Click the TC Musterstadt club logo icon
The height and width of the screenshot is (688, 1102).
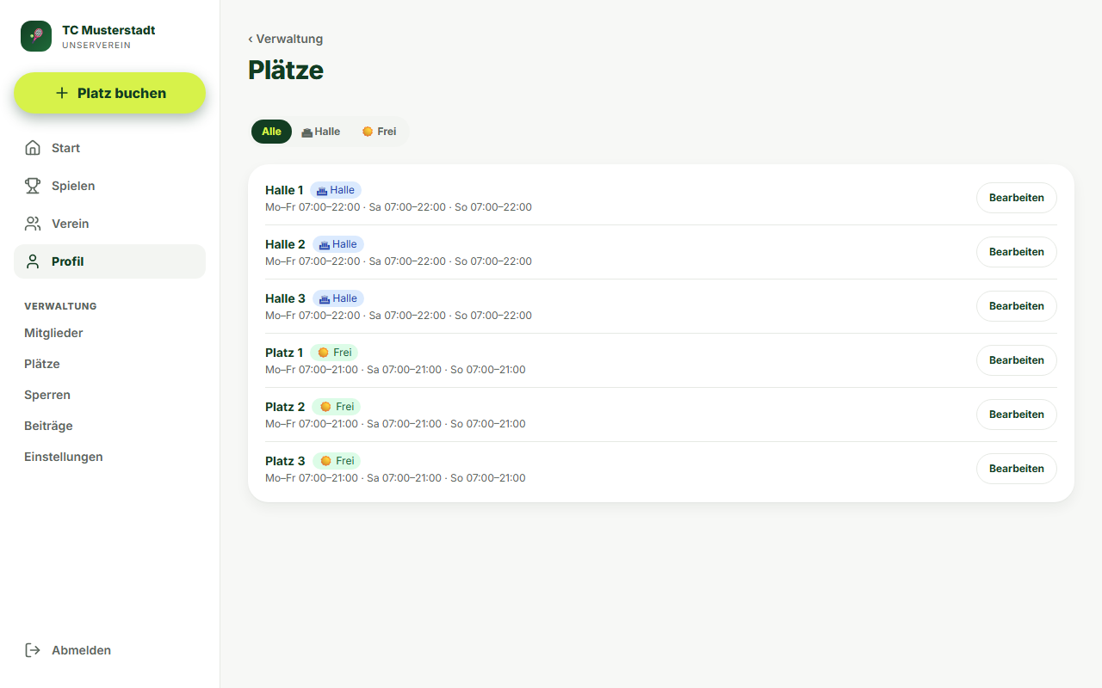[x=36, y=36]
